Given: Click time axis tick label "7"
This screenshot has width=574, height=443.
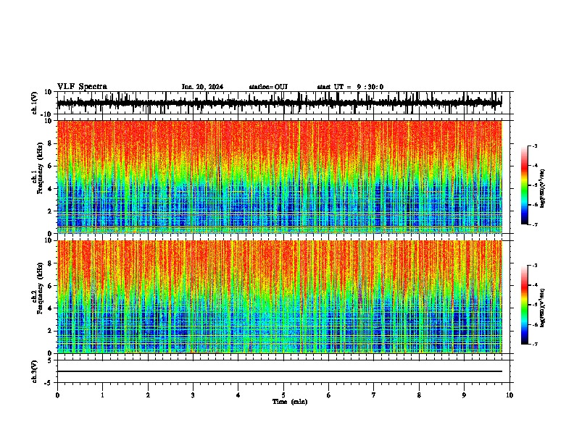Looking at the screenshot, I should pyautogui.click(x=374, y=395).
